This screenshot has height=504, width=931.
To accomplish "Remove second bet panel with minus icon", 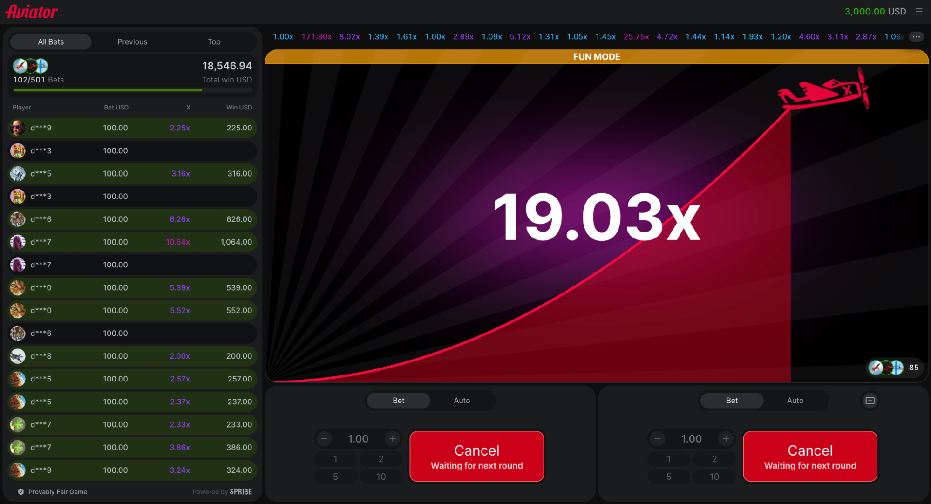I will (870, 401).
